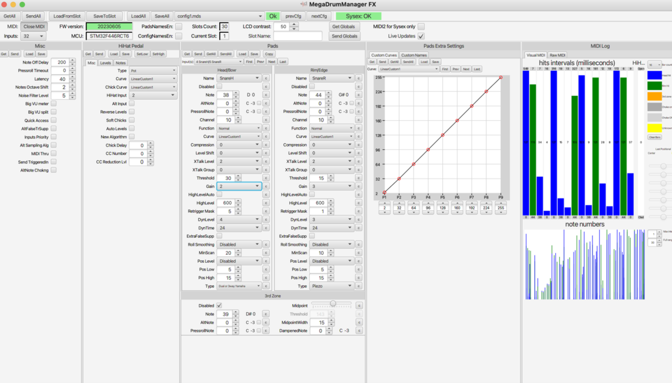The height and width of the screenshot is (383, 672).
Task: Enable Big VU meter in Misc
Action: 54,103
